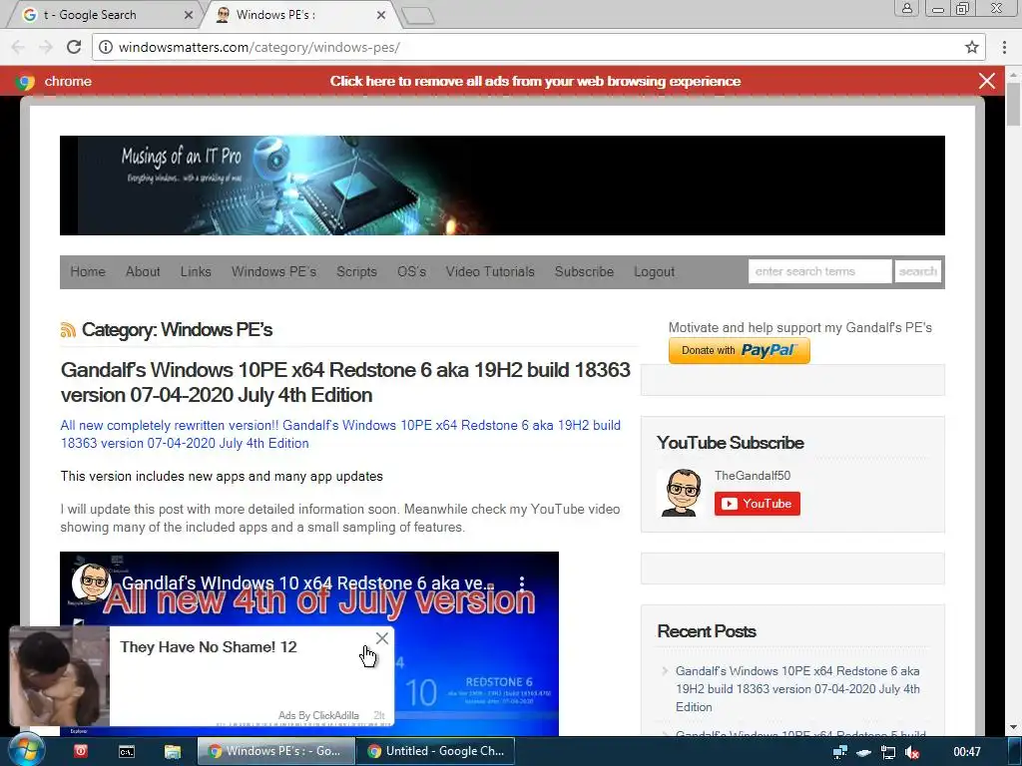Click TheGandalf50 avatar in sidebar

tap(681, 493)
